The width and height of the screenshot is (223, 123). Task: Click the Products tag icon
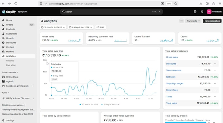(x=3, y=29)
